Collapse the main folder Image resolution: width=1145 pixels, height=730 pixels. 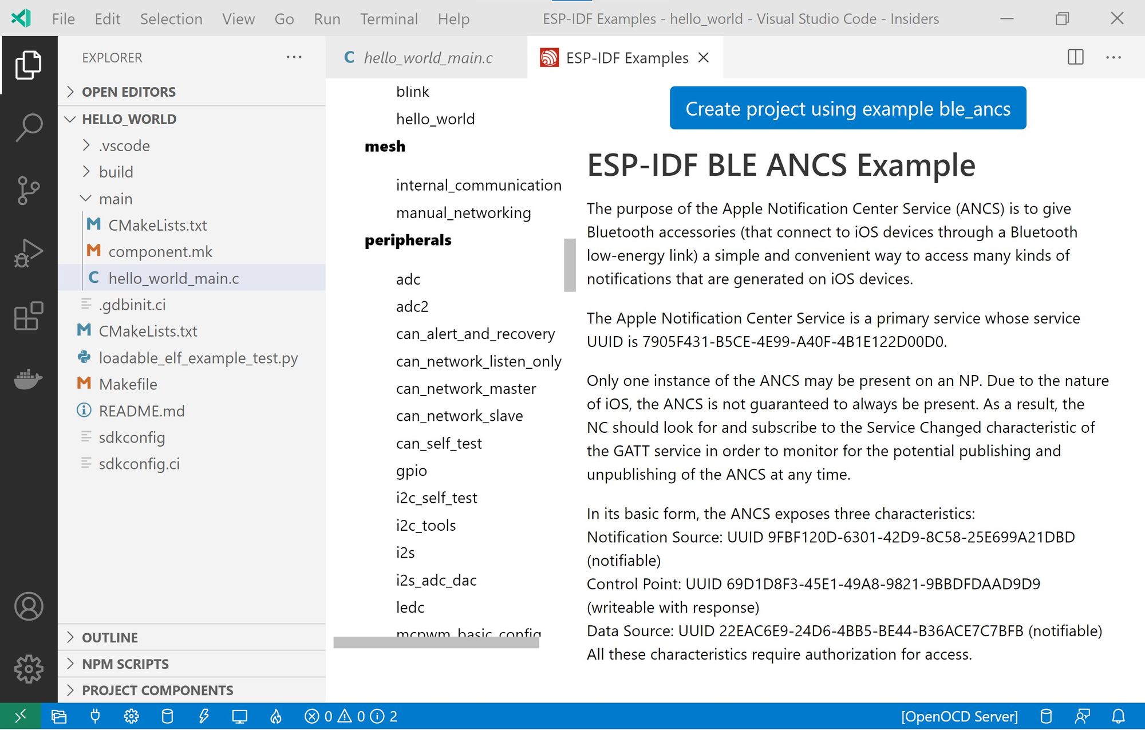191,199
